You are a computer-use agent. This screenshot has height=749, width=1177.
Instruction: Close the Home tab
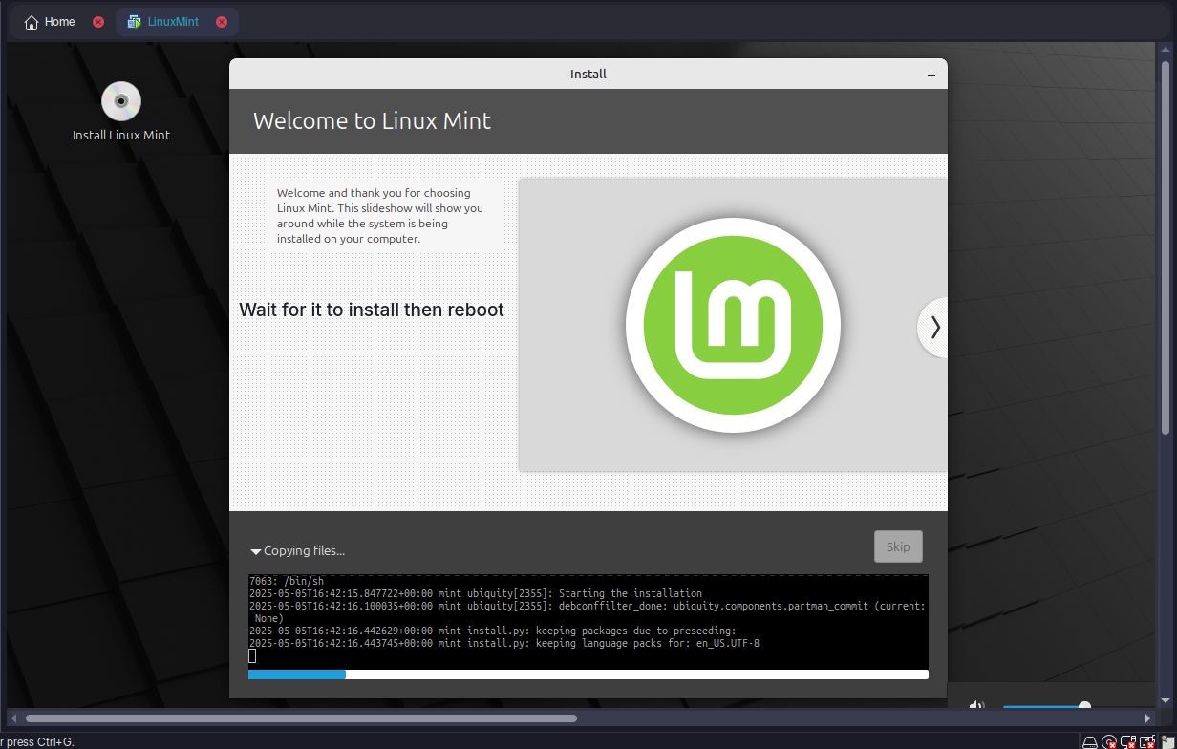[x=98, y=22]
